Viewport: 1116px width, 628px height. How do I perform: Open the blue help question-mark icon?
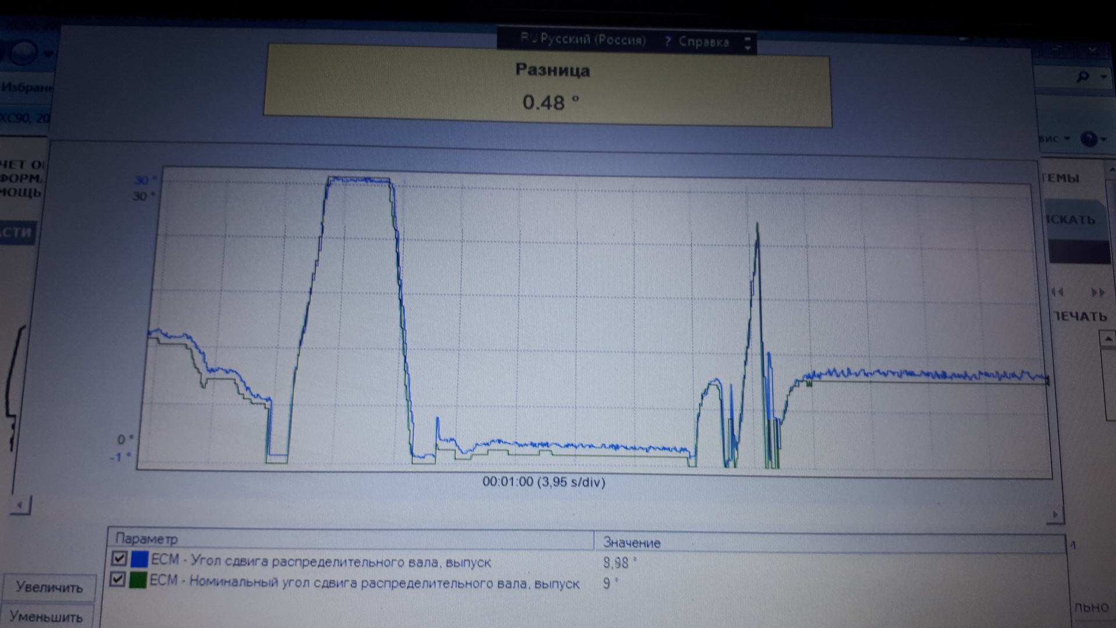point(1089,139)
